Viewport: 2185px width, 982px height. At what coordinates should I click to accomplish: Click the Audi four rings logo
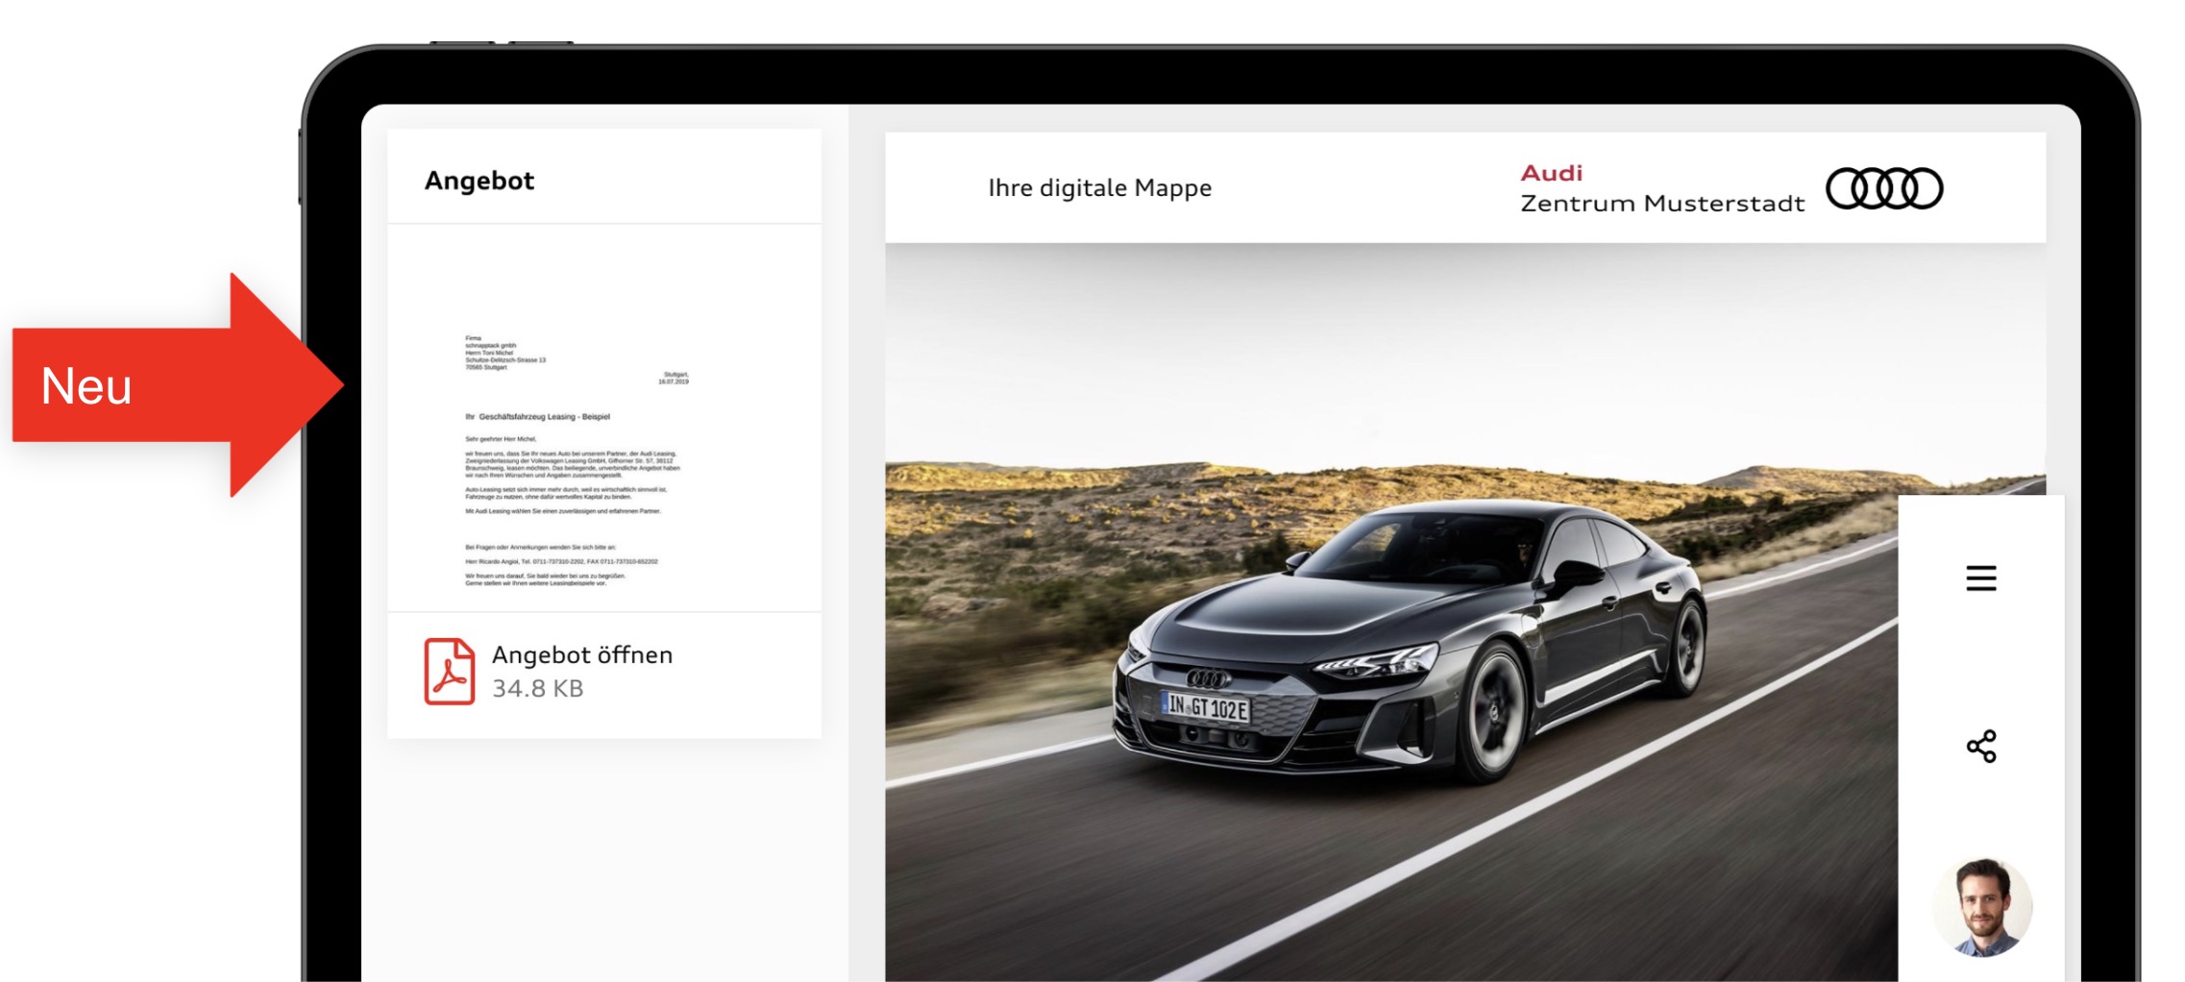pyautogui.click(x=1883, y=188)
